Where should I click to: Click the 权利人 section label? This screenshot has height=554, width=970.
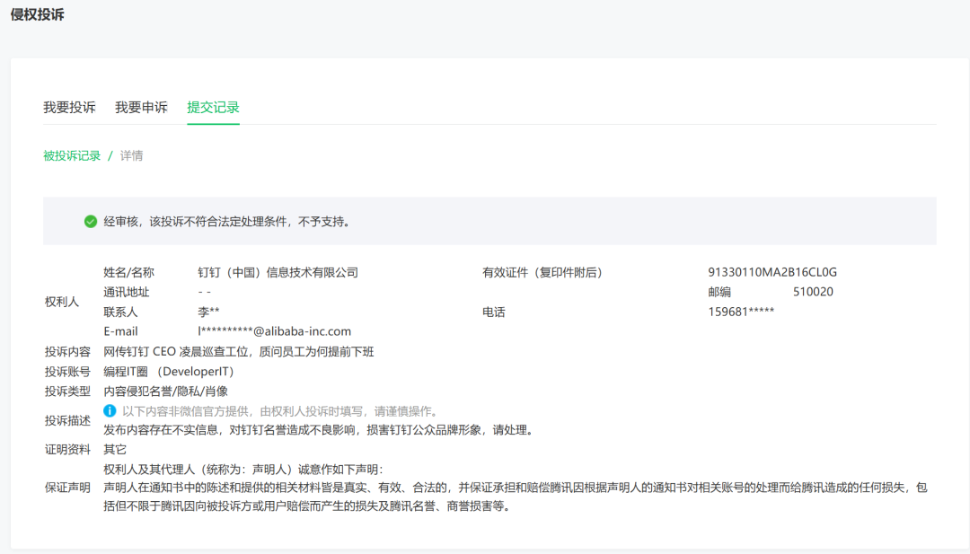[62, 302]
